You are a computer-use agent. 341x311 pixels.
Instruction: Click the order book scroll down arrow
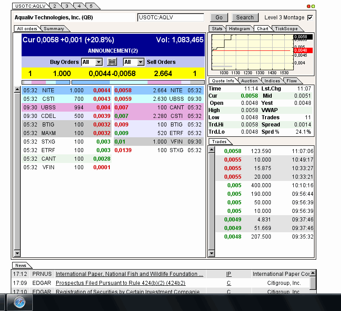click(17, 253)
